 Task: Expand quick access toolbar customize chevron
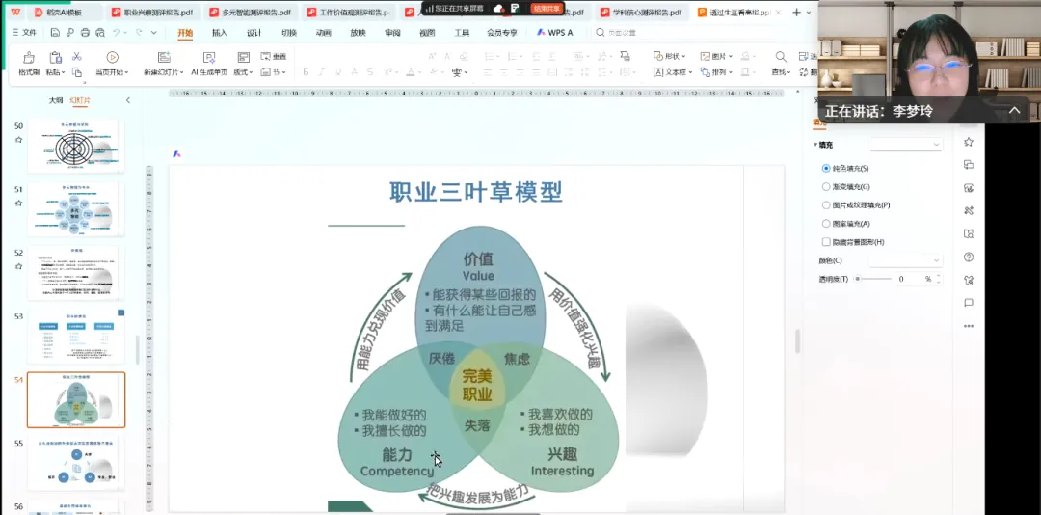tap(154, 32)
